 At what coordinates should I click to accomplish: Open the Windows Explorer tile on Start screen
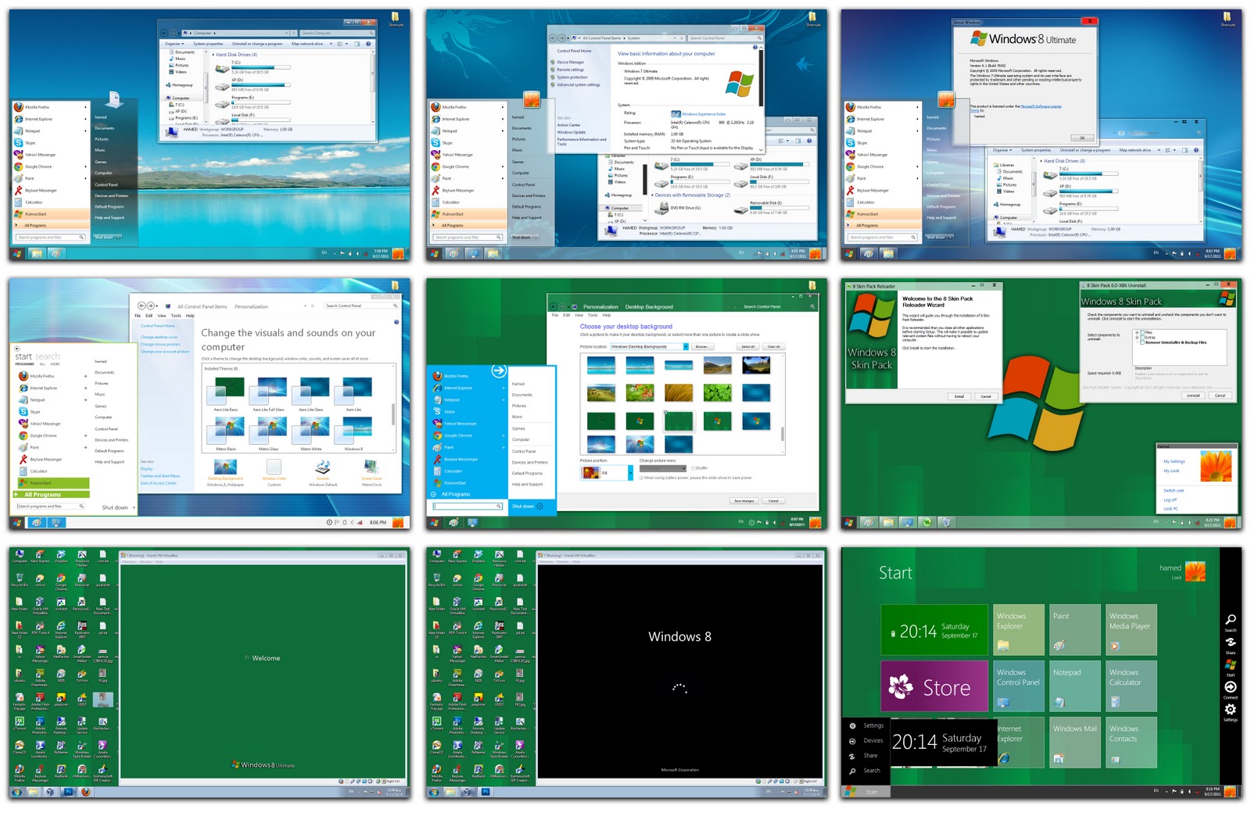point(1019,629)
